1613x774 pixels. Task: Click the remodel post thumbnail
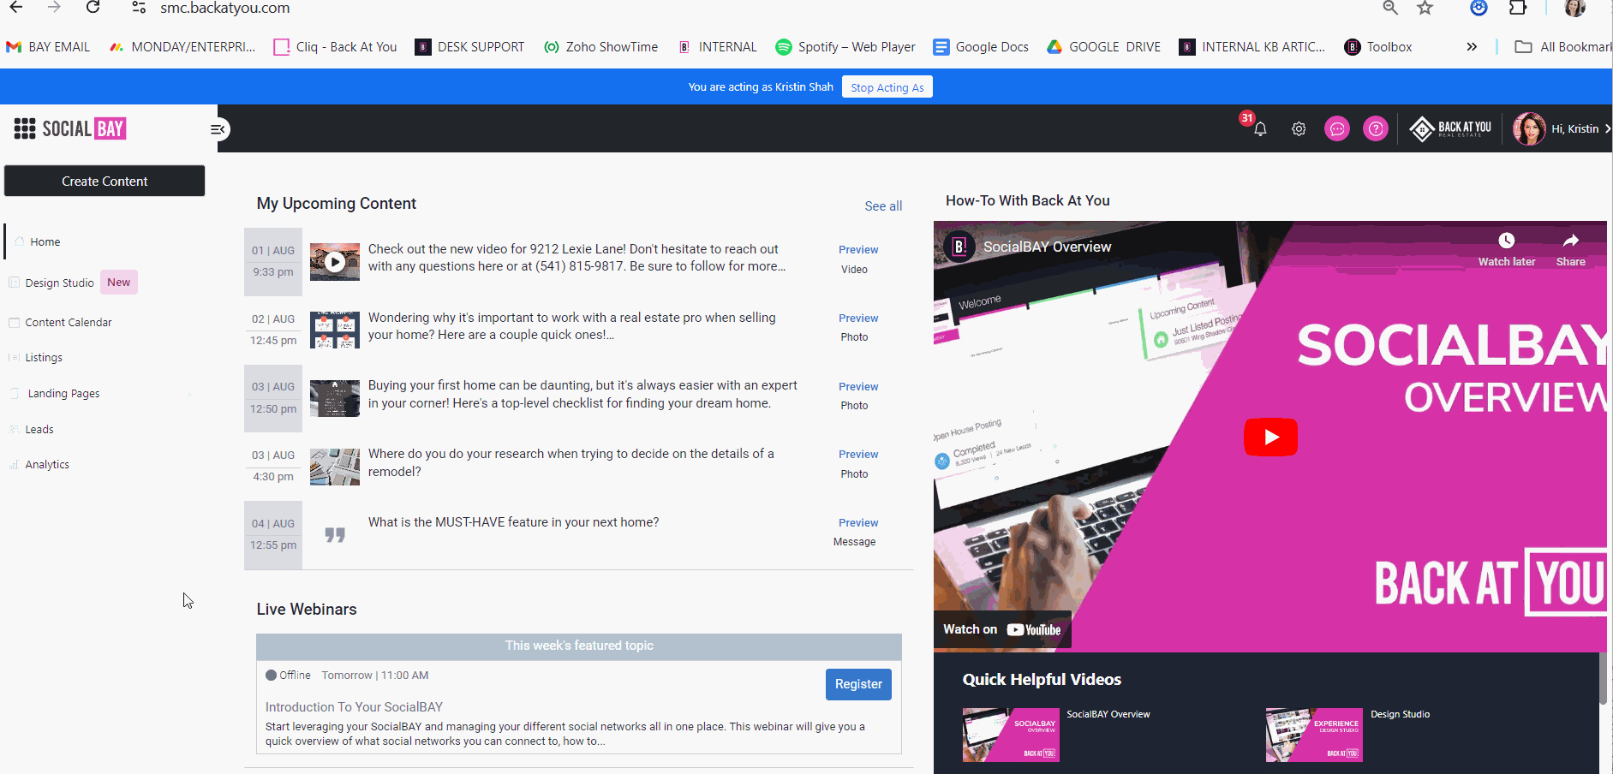click(x=335, y=467)
